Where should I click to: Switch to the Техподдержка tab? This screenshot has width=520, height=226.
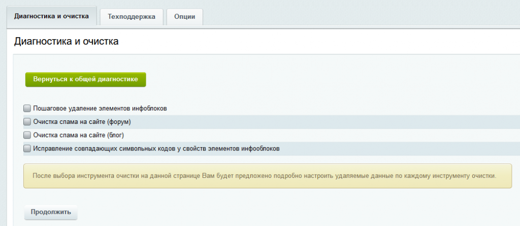[132, 16]
